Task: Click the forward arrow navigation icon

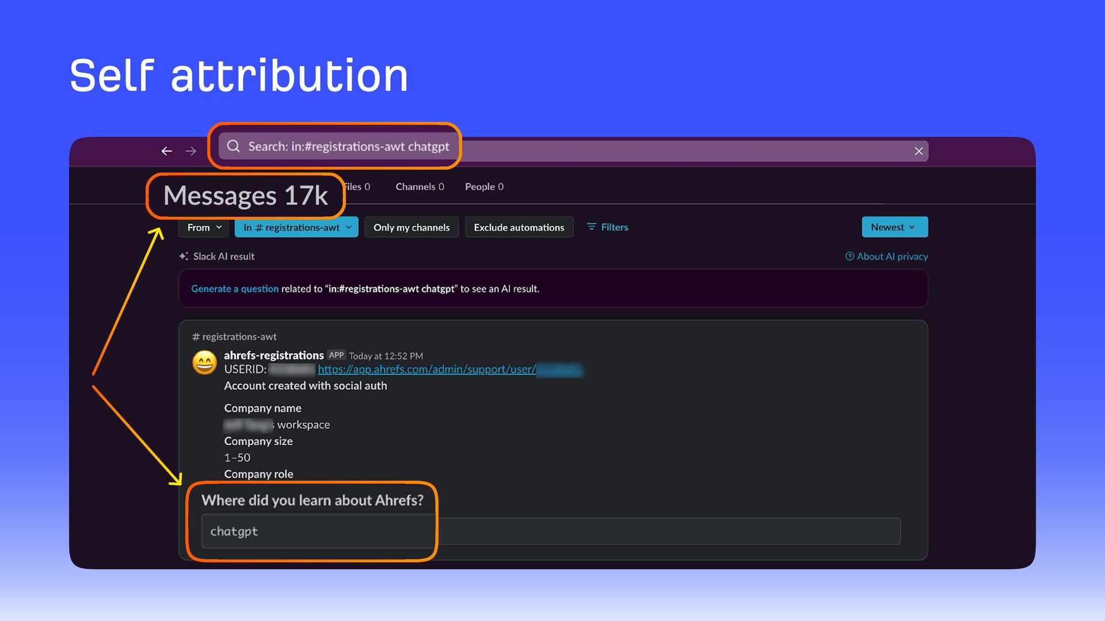Action: point(191,151)
